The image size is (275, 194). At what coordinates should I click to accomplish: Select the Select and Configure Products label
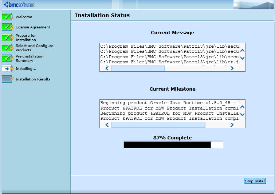click(x=34, y=48)
